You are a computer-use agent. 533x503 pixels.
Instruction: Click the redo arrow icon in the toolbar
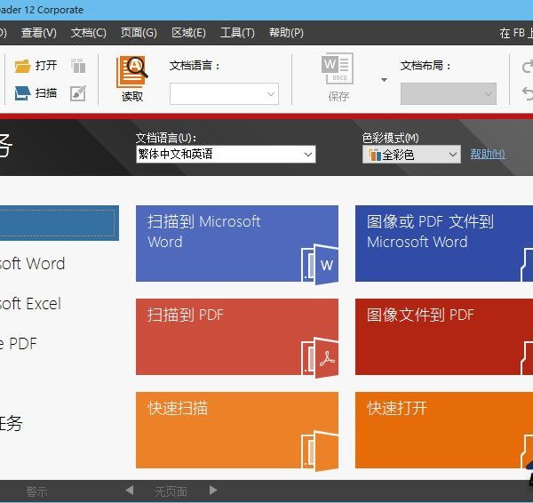tap(527, 66)
